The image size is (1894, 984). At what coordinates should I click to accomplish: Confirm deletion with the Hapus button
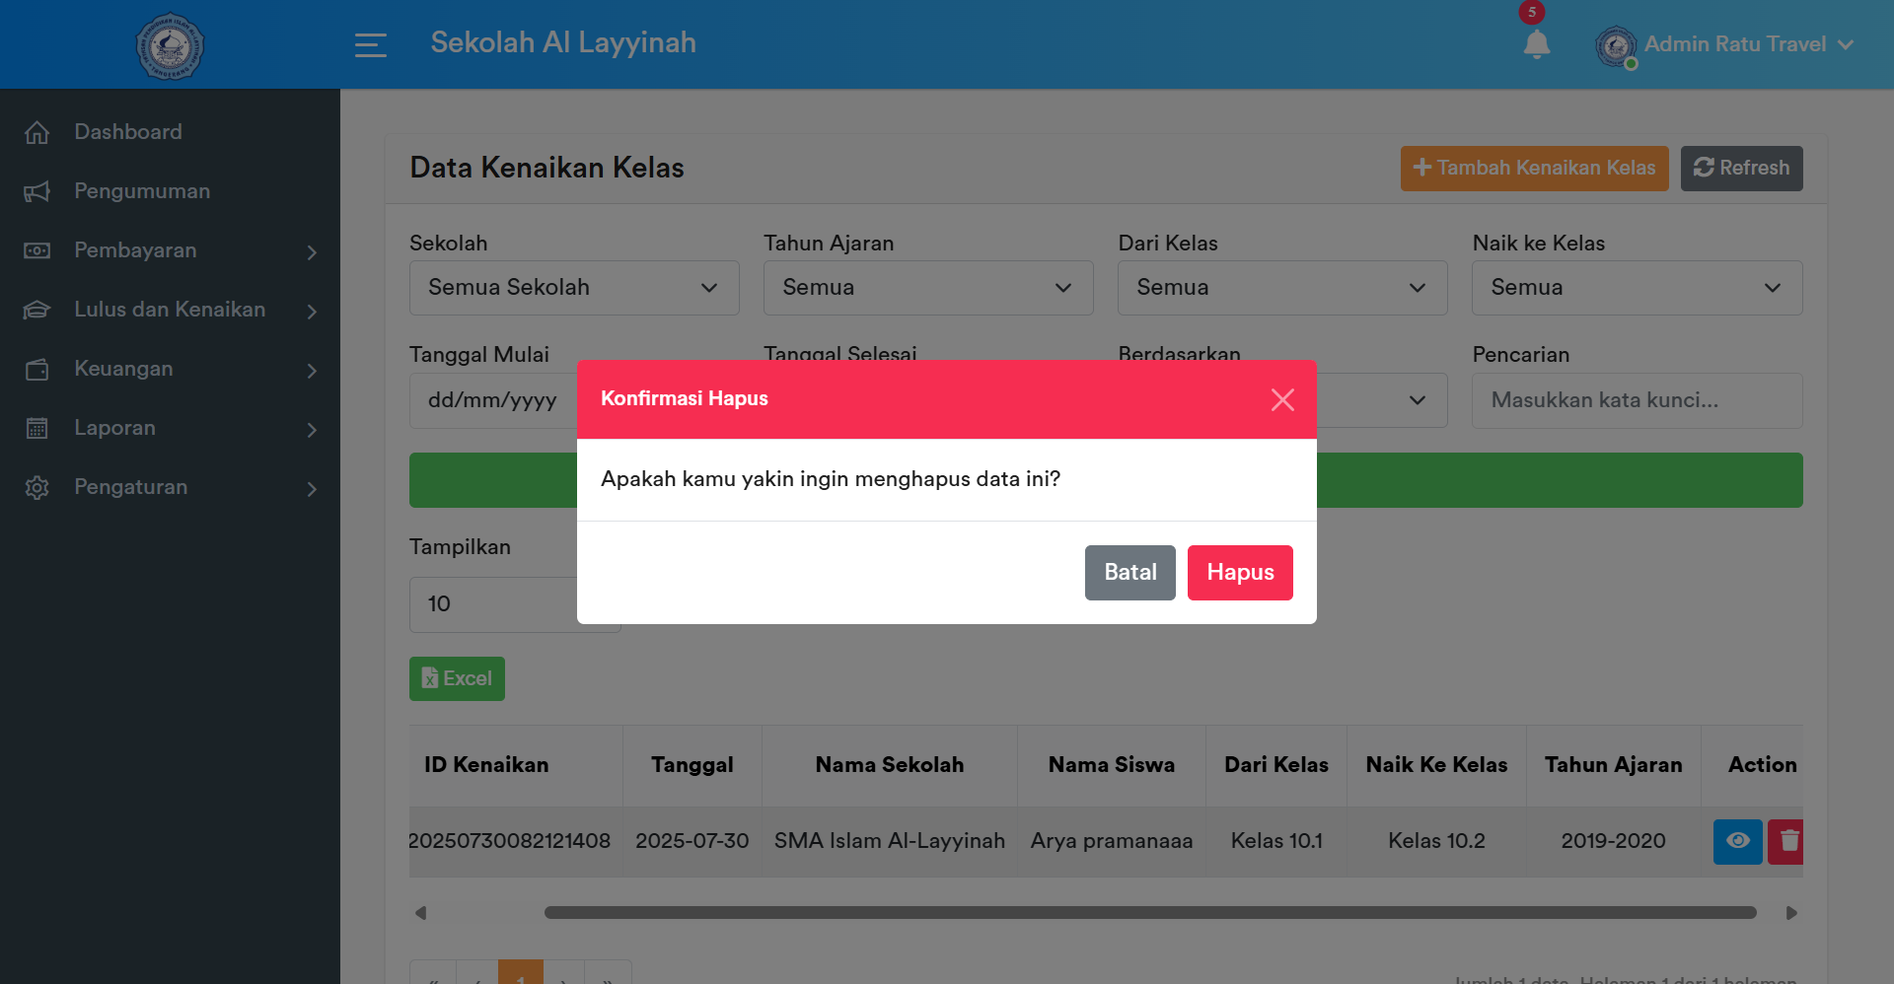(x=1240, y=572)
